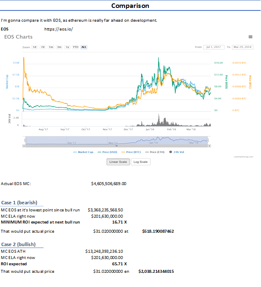The height and width of the screenshot is (287, 261).
Task: Select the 1d zoom range
Action: point(34,47)
